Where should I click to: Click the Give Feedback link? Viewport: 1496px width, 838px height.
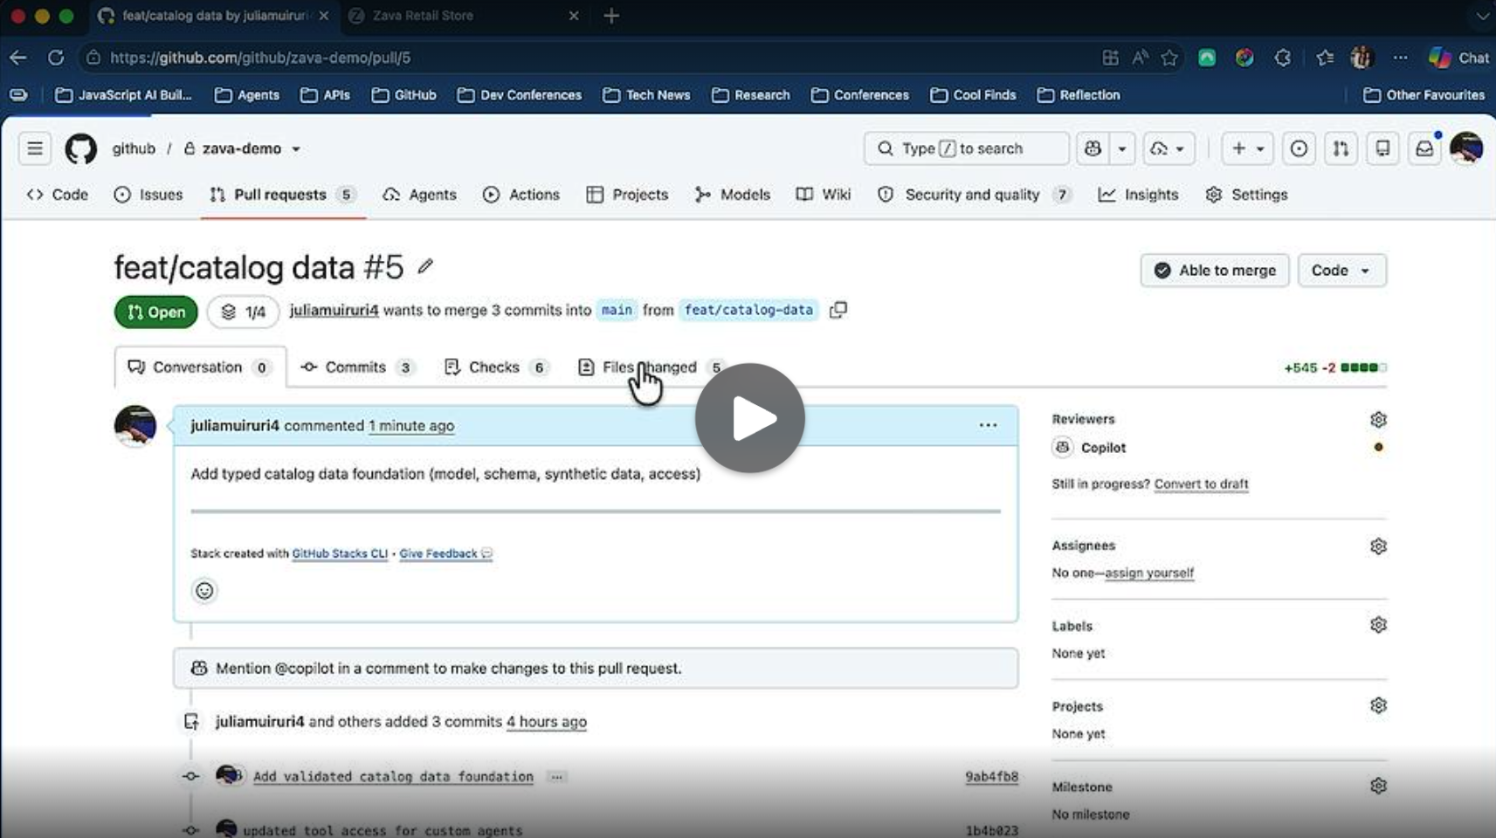(445, 553)
